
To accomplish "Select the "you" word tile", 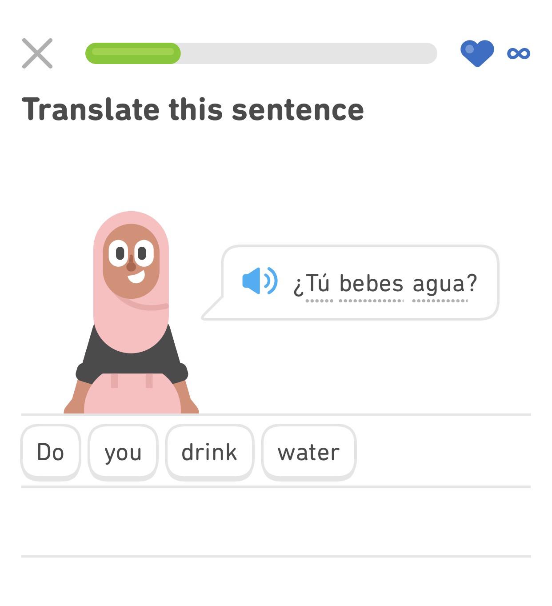I will (x=123, y=452).
